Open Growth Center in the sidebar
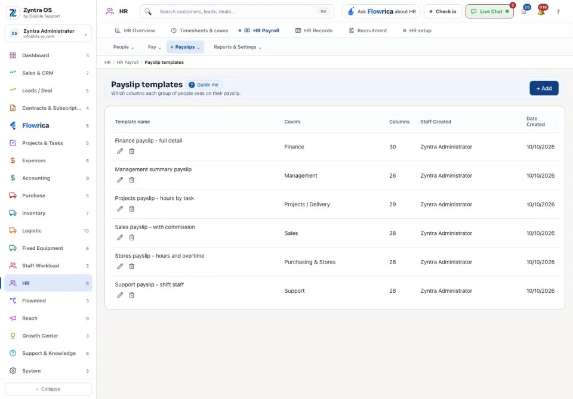Image resolution: width=573 pixels, height=399 pixels. click(48, 336)
